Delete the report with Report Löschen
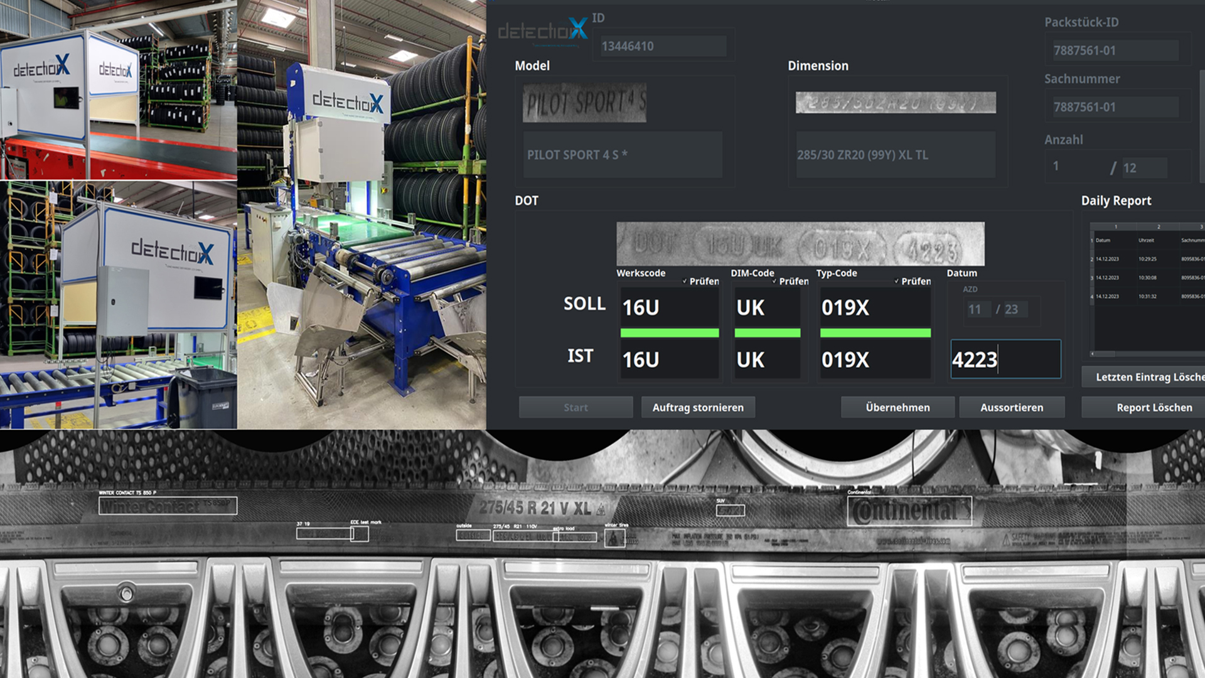The width and height of the screenshot is (1205, 678). [1143, 407]
